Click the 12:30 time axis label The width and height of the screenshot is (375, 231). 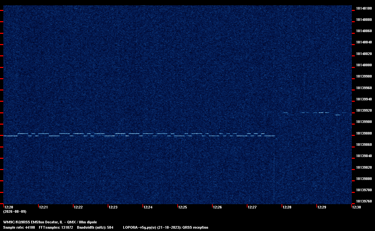pyautogui.click(x=356, y=207)
